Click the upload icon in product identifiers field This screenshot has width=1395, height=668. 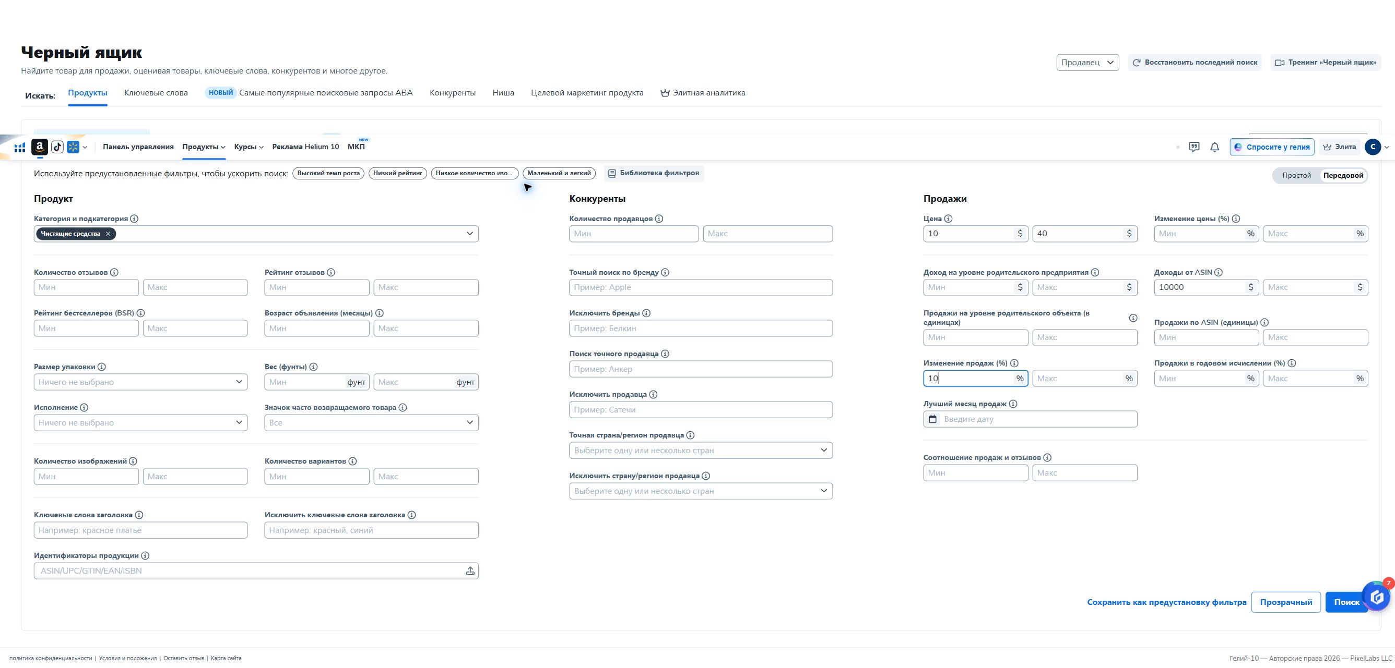[x=470, y=571]
